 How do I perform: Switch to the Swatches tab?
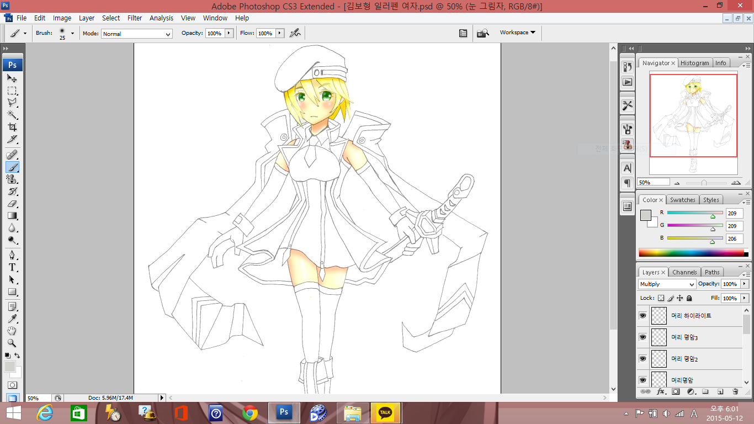[683, 200]
